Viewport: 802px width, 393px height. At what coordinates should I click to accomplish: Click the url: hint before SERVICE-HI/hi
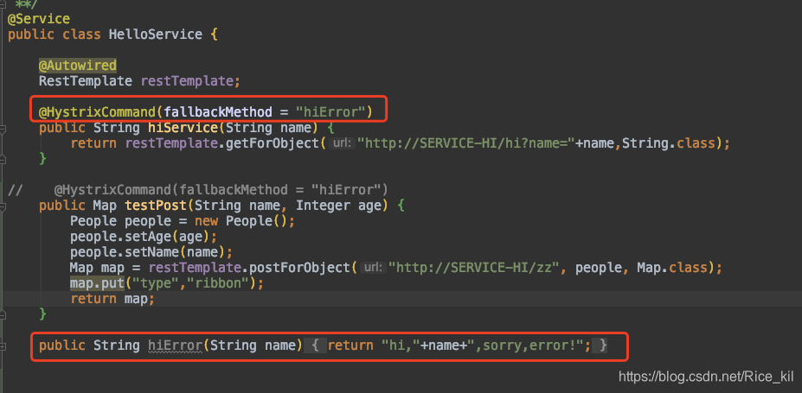(x=342, y=144)
